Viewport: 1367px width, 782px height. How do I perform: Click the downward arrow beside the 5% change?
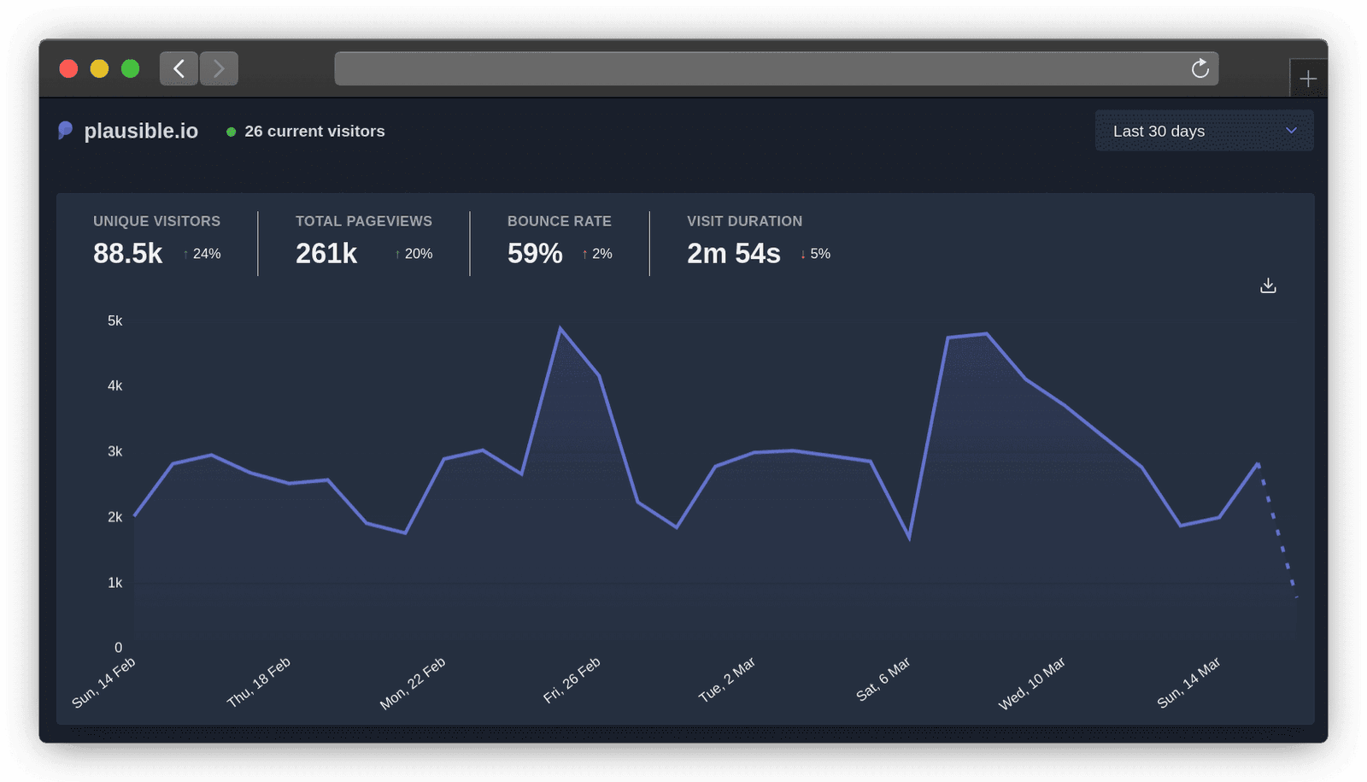coord(803,254)
